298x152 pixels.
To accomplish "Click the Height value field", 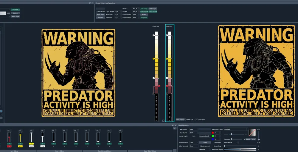I will [x=135, y=12].
